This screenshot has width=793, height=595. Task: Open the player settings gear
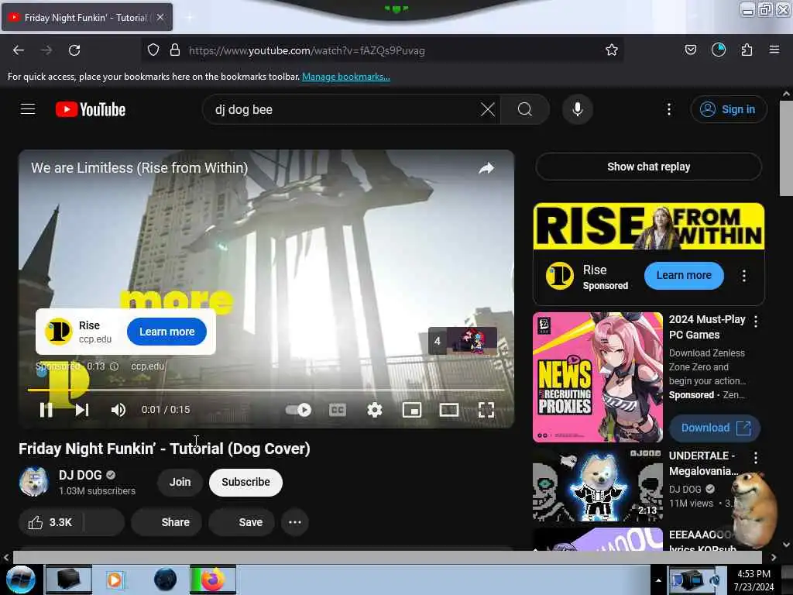pos(374,410)
